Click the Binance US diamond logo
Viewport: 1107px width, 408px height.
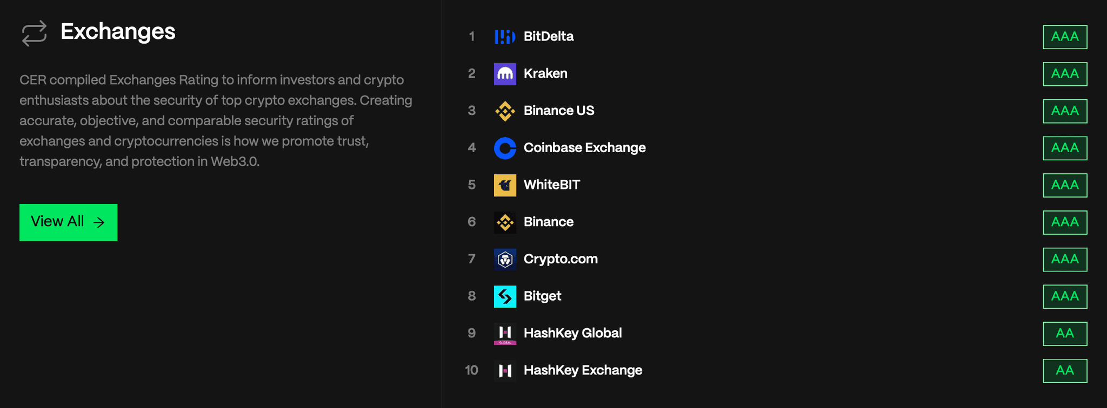click(x=505, y=111)
